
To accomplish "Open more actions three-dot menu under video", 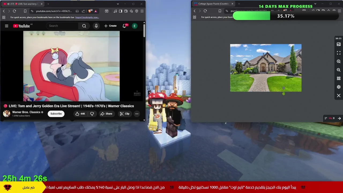I will click(x=137, y=114).
